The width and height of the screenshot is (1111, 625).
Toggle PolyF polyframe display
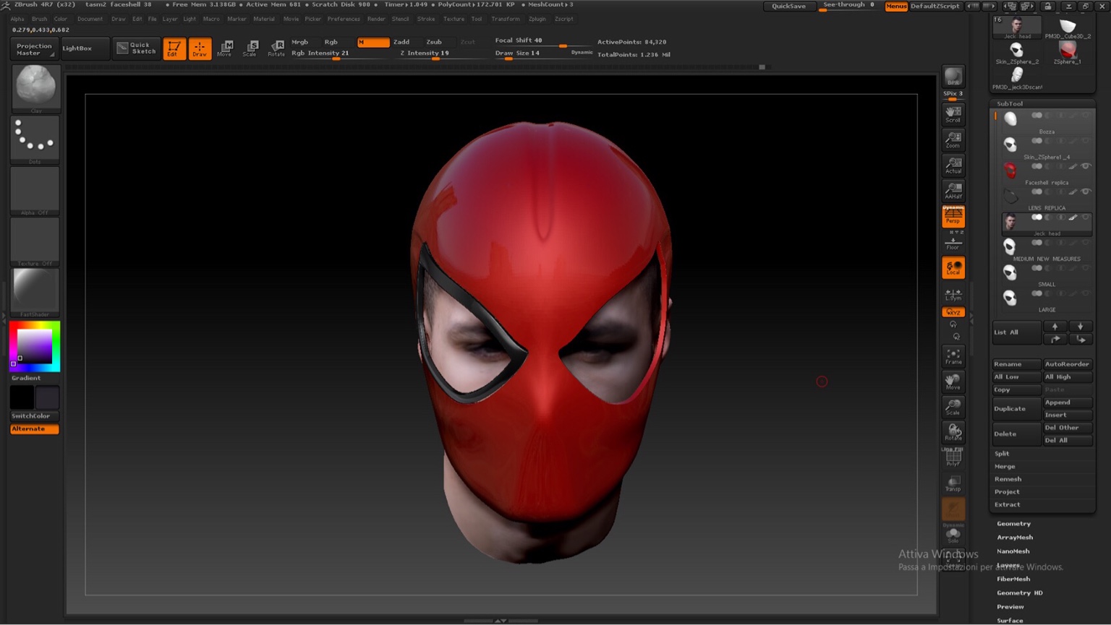click(953, 458)
